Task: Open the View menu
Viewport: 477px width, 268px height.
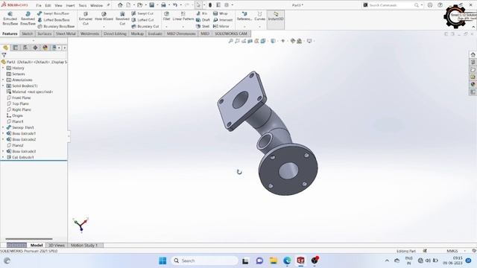Action: pyautogui.click(x=58, y=5)
